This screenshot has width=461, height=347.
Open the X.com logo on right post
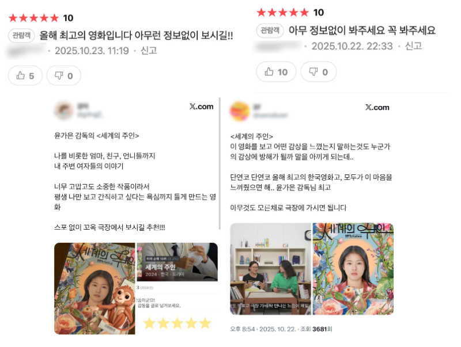click(377, 108)
